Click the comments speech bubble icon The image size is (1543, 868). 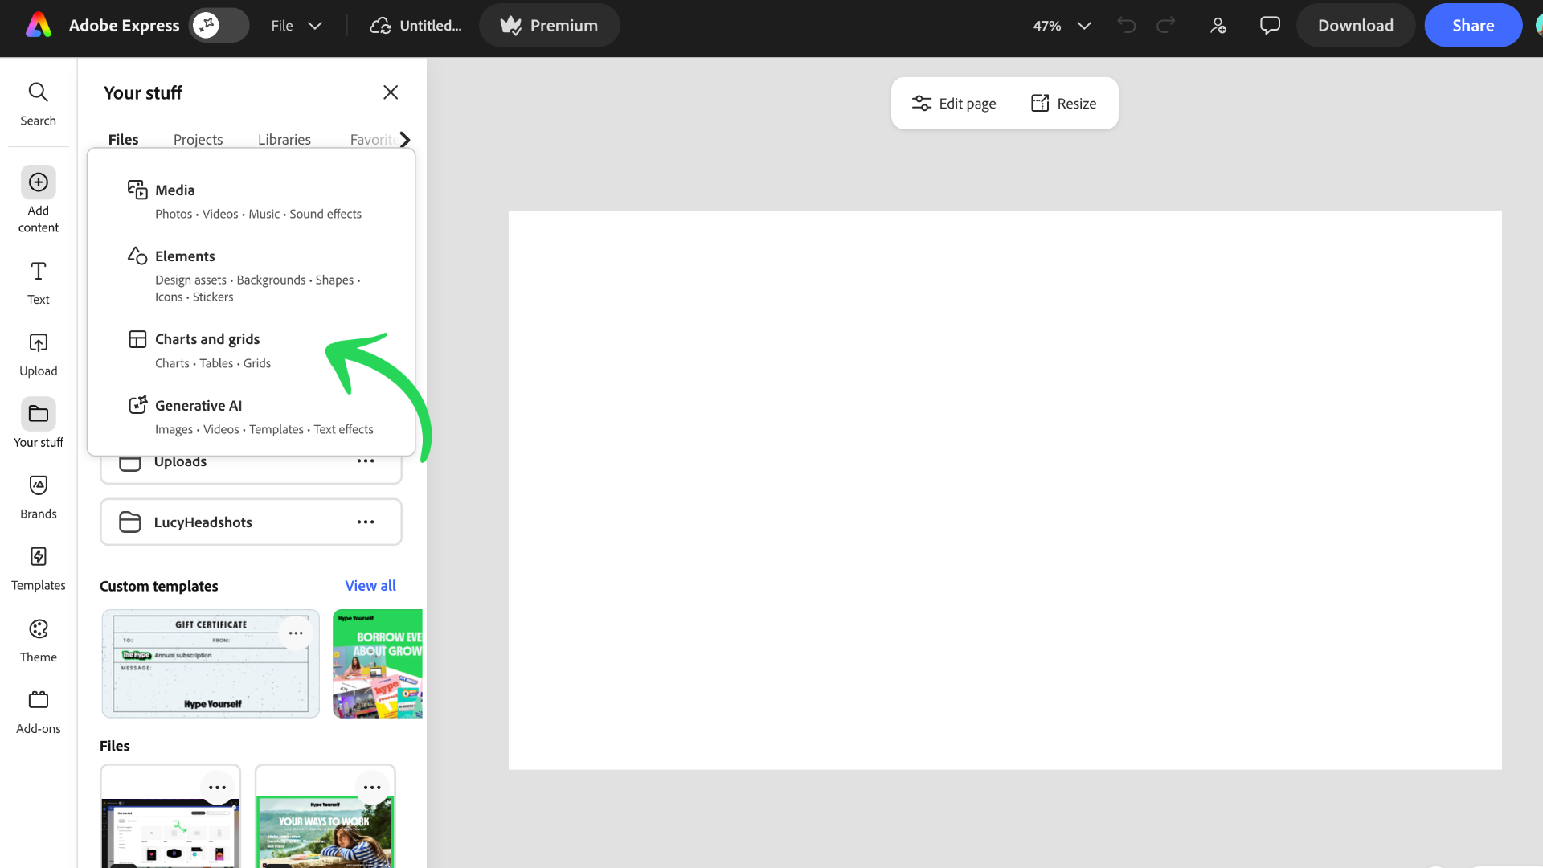pyautogui.click(x=1270, y=26)
